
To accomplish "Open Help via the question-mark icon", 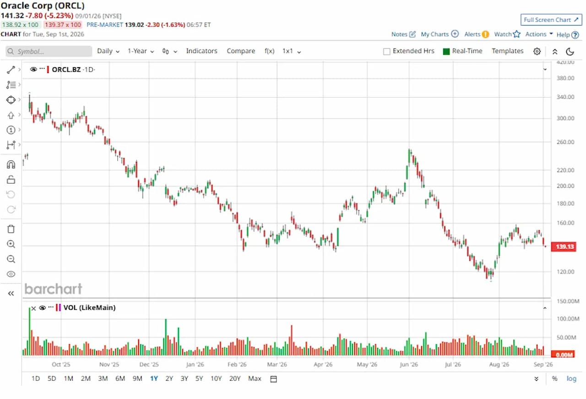I will pos(575,35).
